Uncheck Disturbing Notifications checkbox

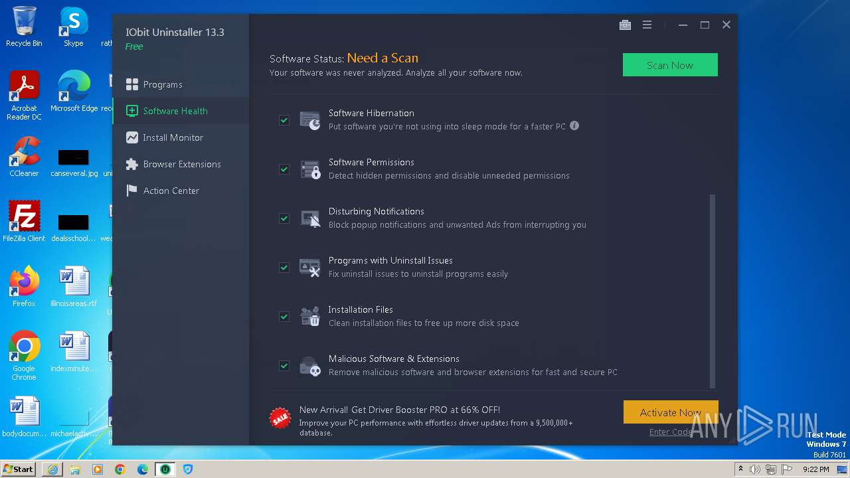[284, 218]
